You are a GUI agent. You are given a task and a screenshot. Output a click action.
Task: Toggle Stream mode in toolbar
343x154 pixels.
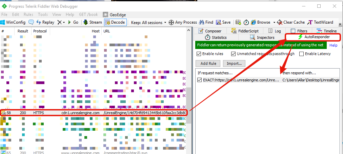click(x=93, y=22)
